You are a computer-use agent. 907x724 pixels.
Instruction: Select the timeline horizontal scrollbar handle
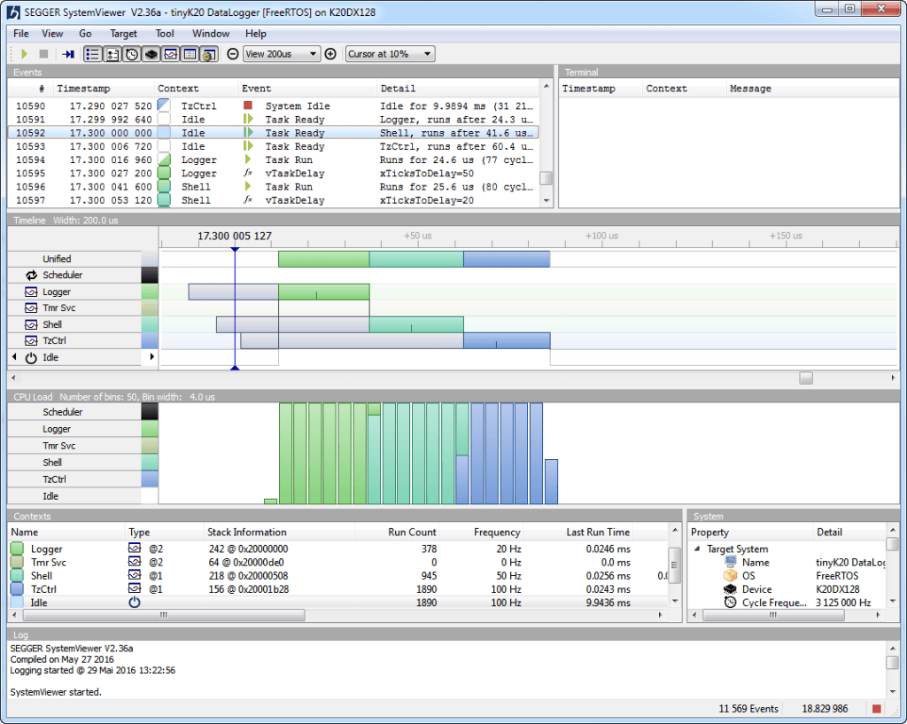click(806, 378)
